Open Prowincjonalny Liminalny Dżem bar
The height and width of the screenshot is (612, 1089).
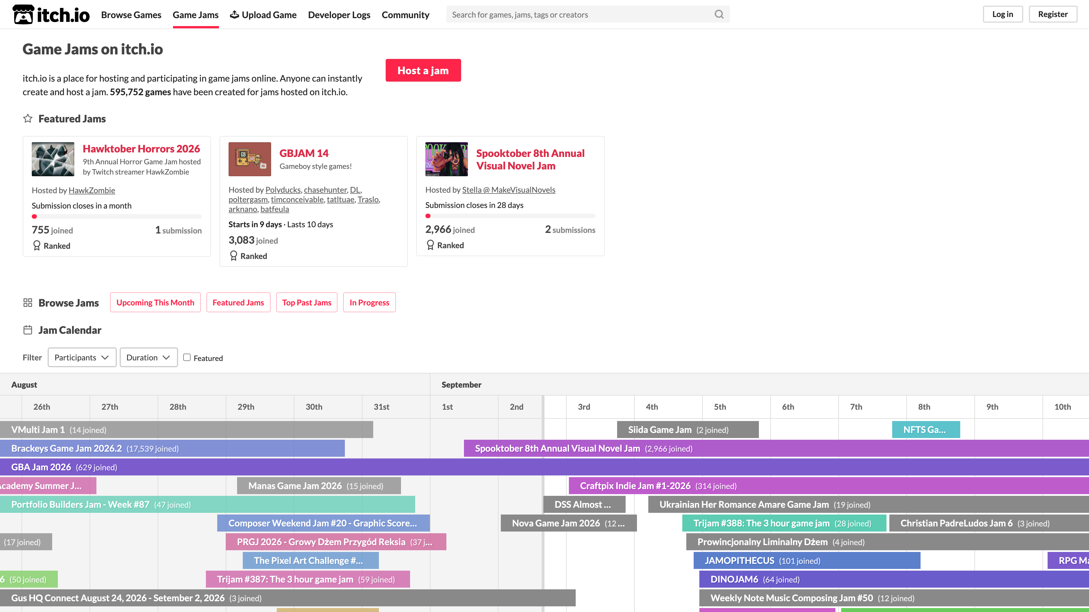[887, 542]
